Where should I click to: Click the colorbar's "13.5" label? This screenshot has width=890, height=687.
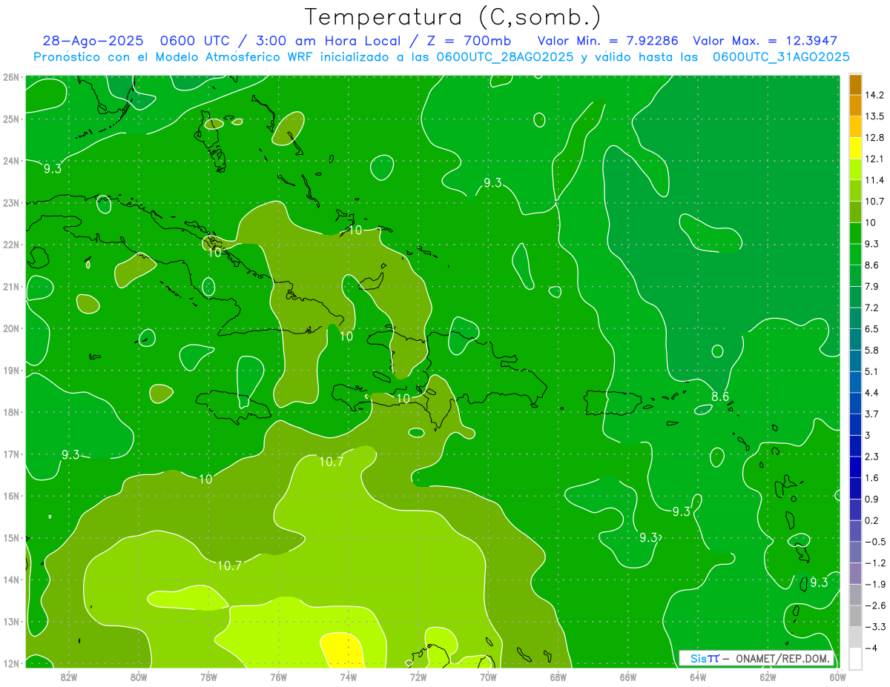(875, 116)
